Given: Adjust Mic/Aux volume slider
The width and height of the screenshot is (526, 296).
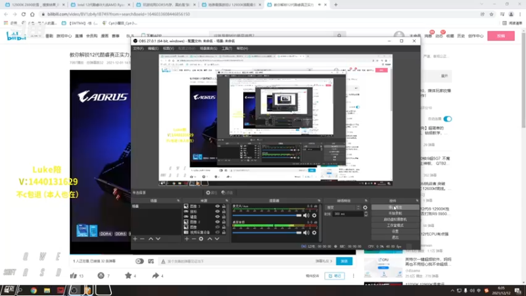Looking at the screenshot, I should 267,216.
